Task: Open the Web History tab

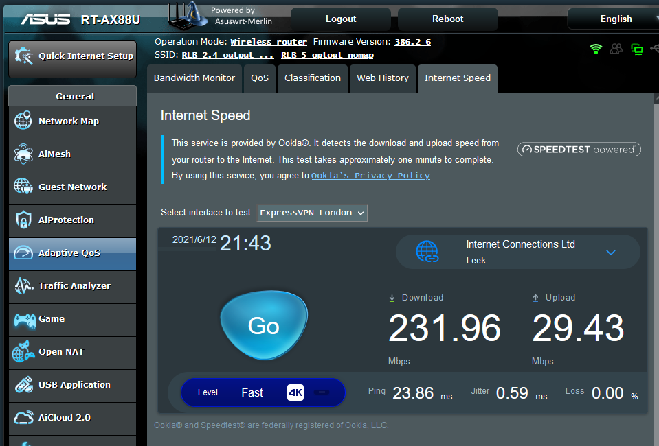Action: pyautogui.click(x=383, y=78)
